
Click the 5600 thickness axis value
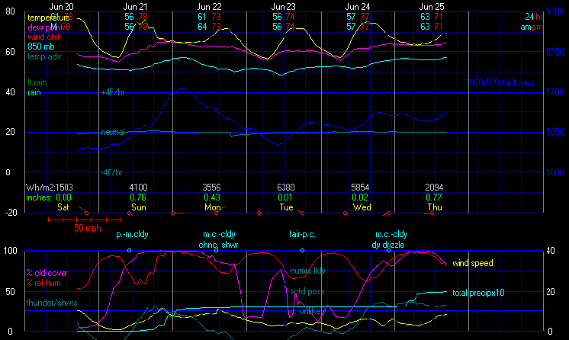(x=555, y=172)
